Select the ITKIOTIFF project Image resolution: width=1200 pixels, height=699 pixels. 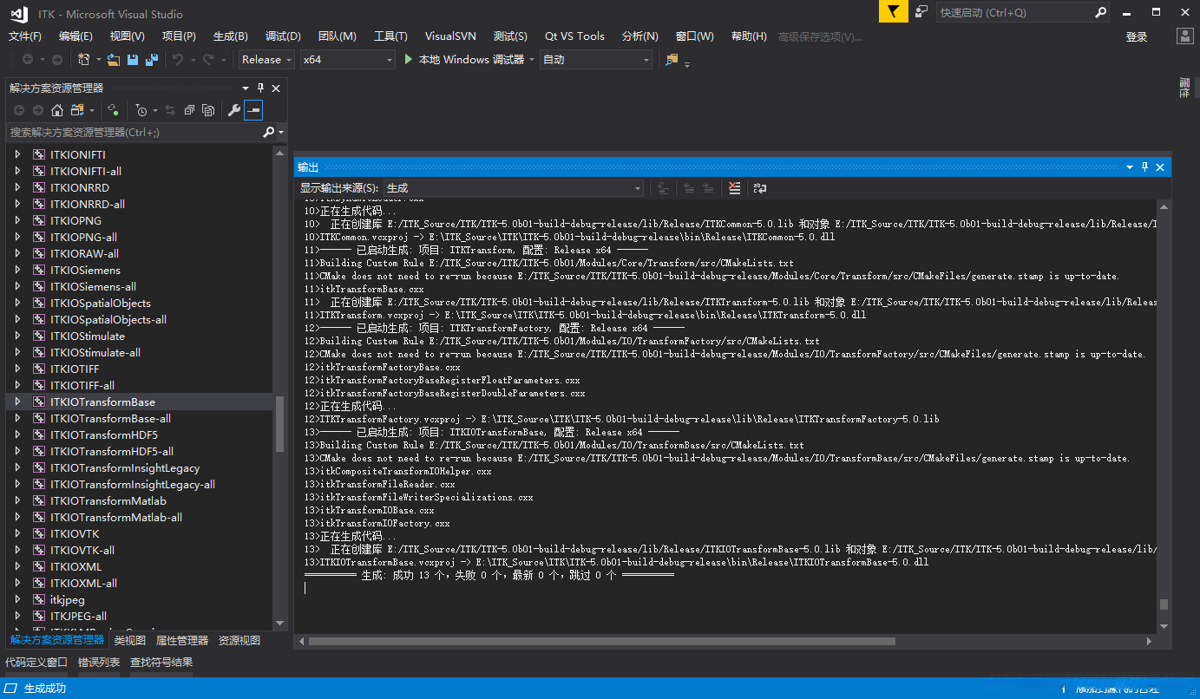point(75,369)
